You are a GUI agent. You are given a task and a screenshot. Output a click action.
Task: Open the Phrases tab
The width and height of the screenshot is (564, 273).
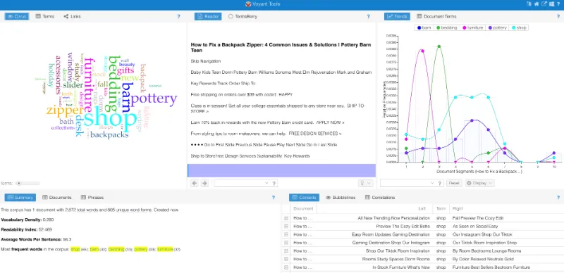tap(92, 197)
